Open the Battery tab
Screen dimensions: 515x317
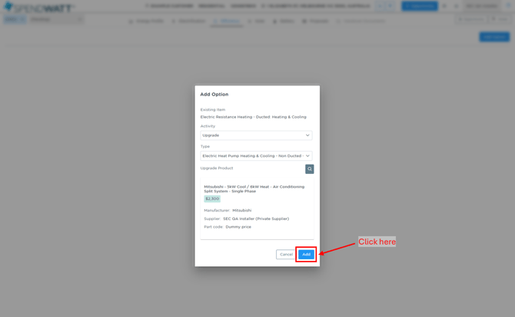284,21
